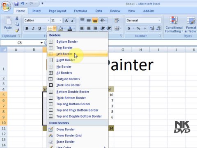The image size is (197, 148).
Task: Apply Right Border to selection
Action: pyautogui.click(x=78, y=60)
